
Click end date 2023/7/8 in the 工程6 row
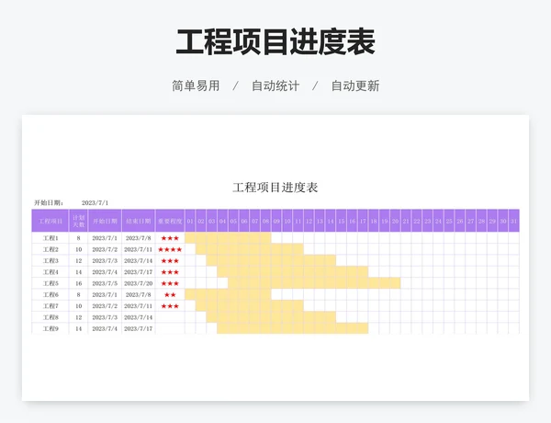138,294
